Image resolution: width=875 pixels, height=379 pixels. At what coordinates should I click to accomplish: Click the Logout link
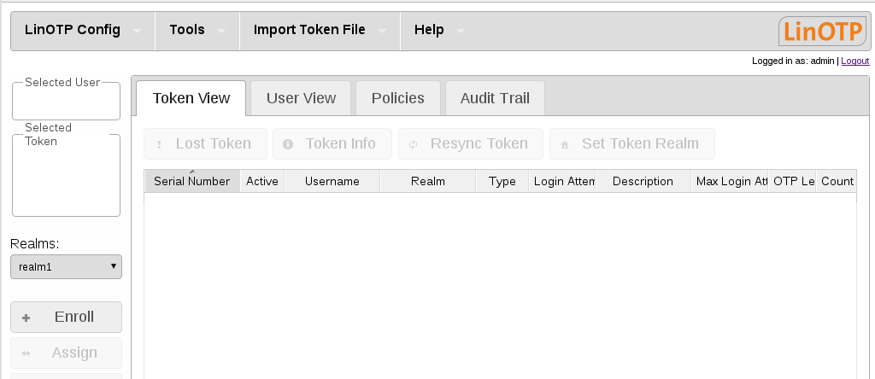[854, 61]
